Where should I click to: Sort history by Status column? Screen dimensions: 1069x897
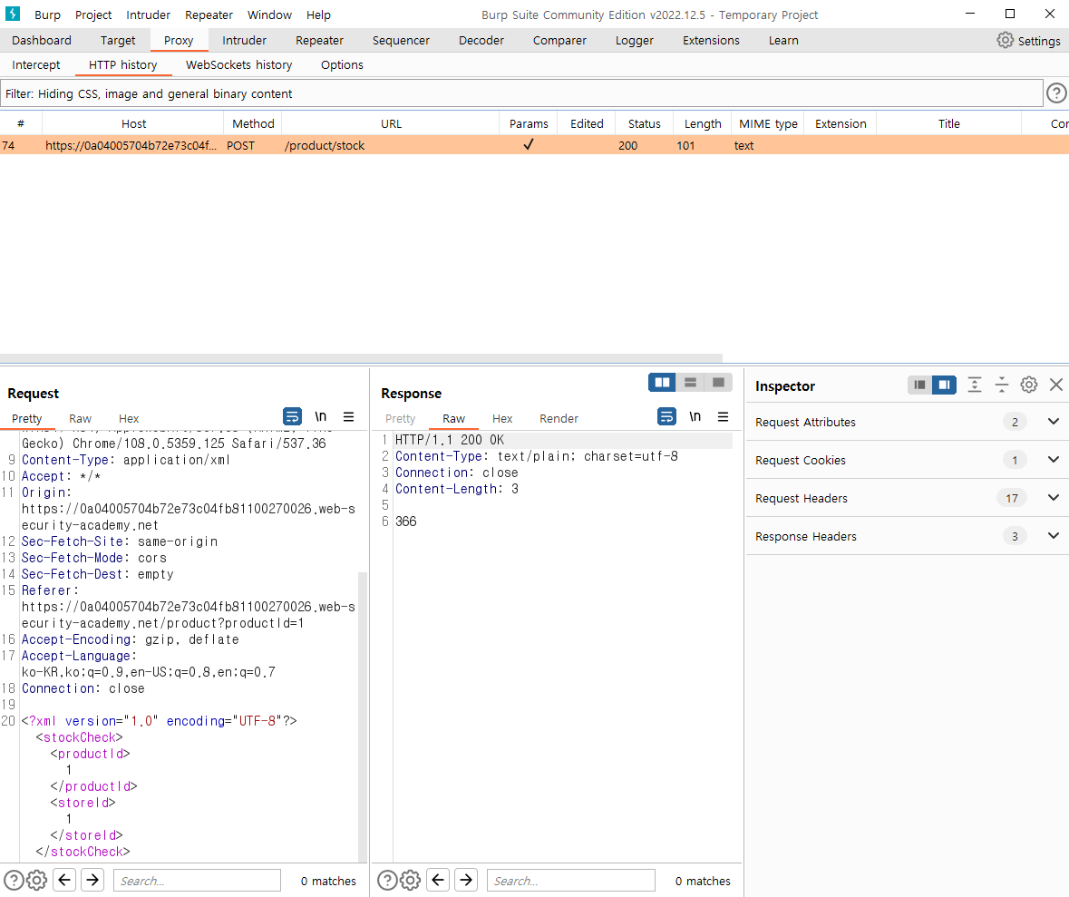click(x=645, y=123)
